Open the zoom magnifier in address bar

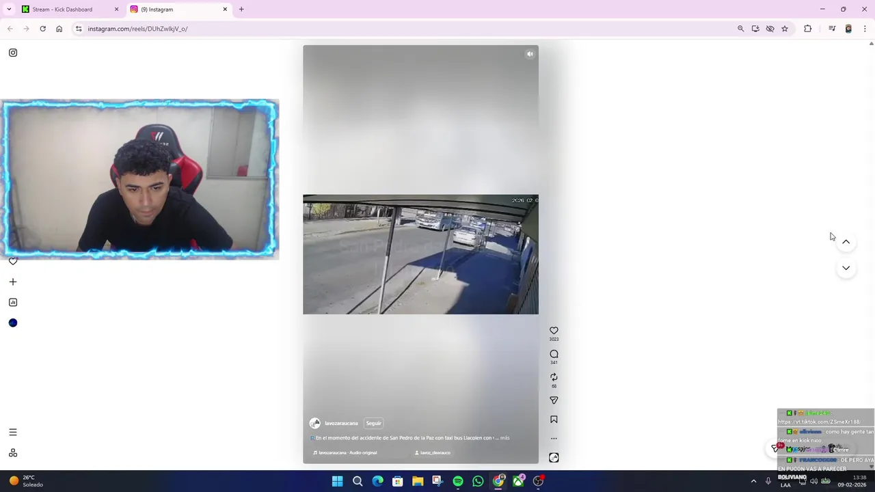(740, 29)
